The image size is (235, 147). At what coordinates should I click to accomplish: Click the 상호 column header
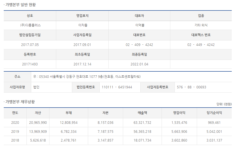click(30, 15)
